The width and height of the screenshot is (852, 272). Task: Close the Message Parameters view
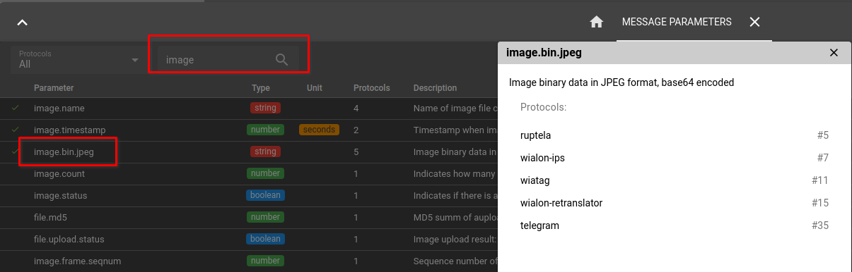[x=754, y=22]
